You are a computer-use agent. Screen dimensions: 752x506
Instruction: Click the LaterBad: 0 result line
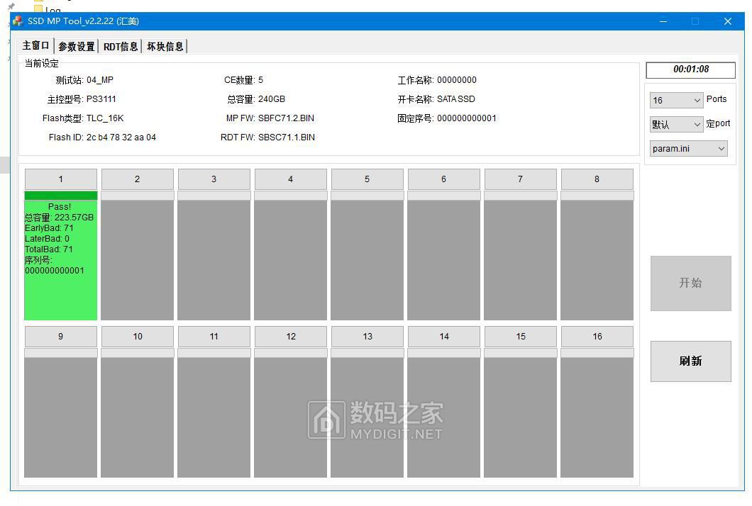tap(47, 239)
